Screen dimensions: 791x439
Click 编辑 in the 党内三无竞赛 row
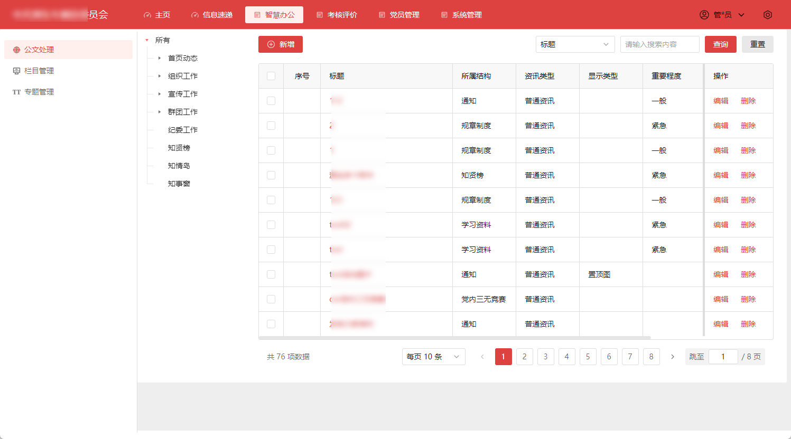(x=721, y=299)
